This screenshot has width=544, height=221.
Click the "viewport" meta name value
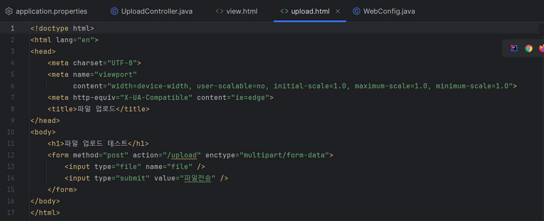coord(116,74)
